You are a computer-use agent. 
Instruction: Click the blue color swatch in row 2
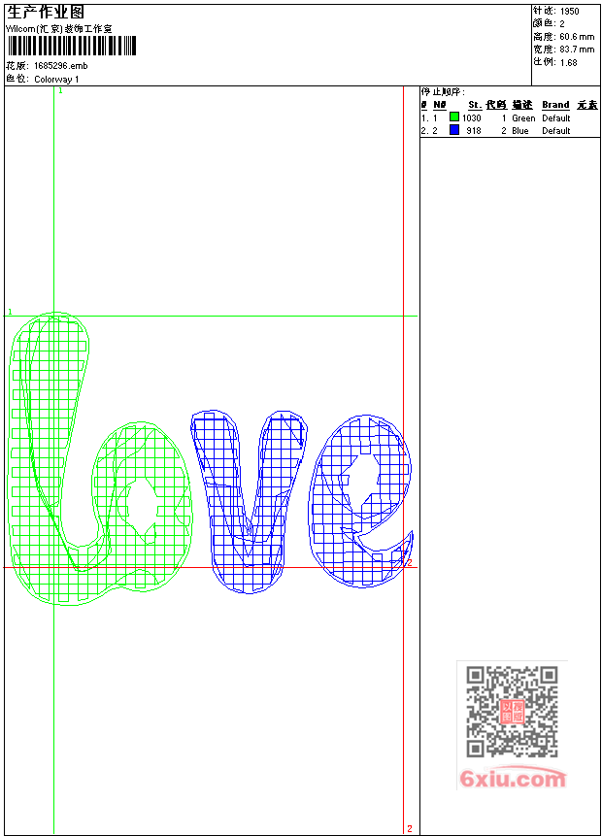point(454,129)
